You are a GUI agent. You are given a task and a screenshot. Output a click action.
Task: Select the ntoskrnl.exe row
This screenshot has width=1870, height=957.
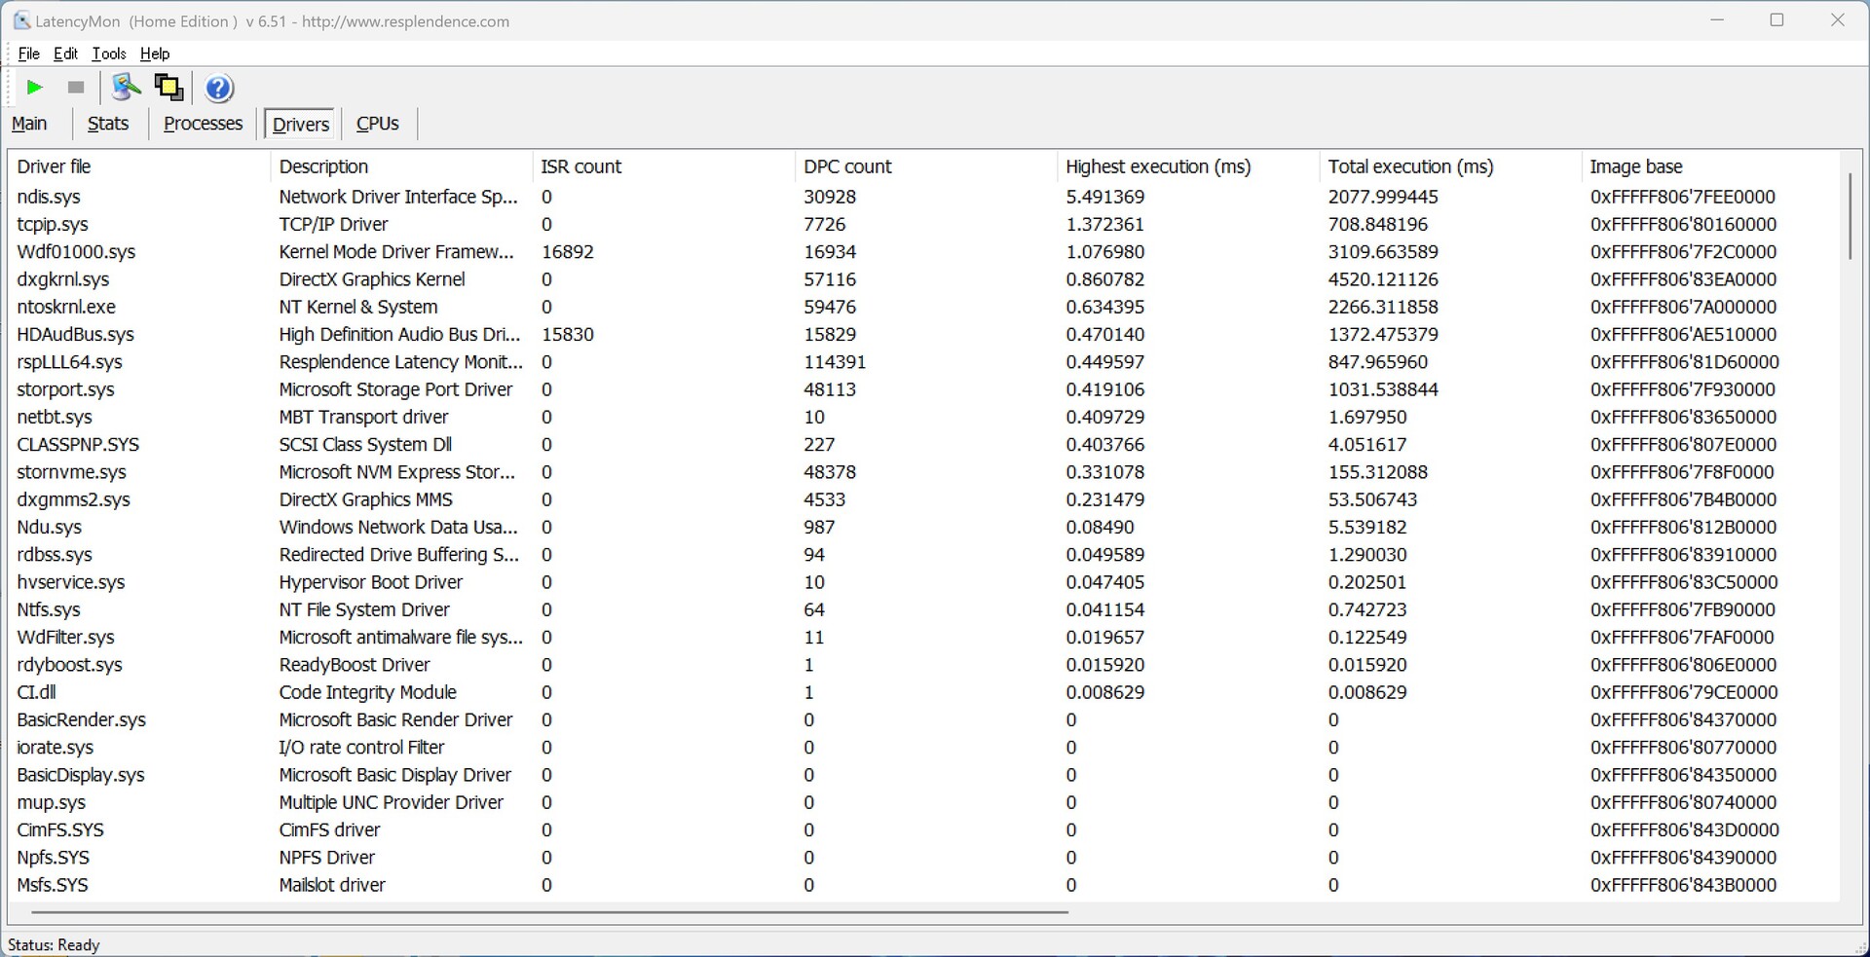coord(923,307)
